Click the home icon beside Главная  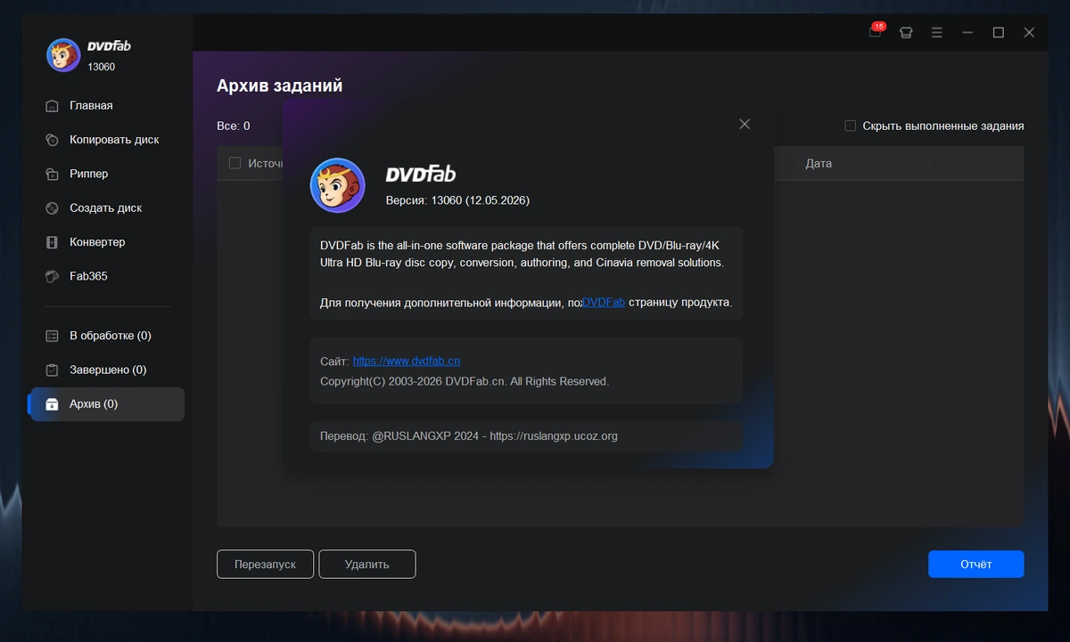coord(52,106)
